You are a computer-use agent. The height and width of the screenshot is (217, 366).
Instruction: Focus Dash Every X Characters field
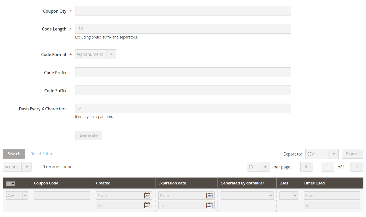183,108
